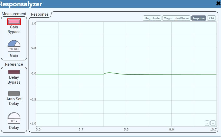Click the Response panel tab label

coord(40,14)
